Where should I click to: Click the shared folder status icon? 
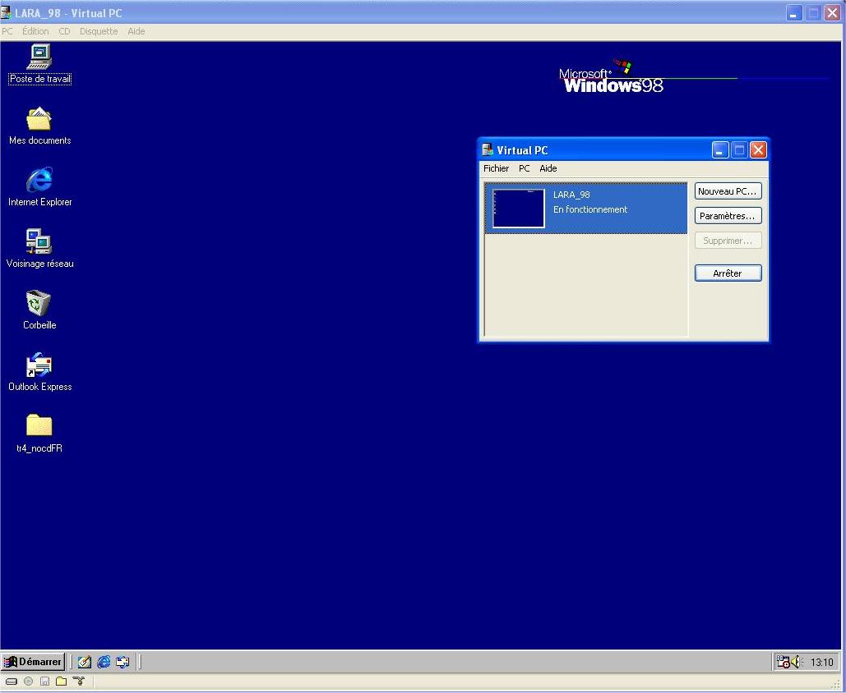(62, 682)
